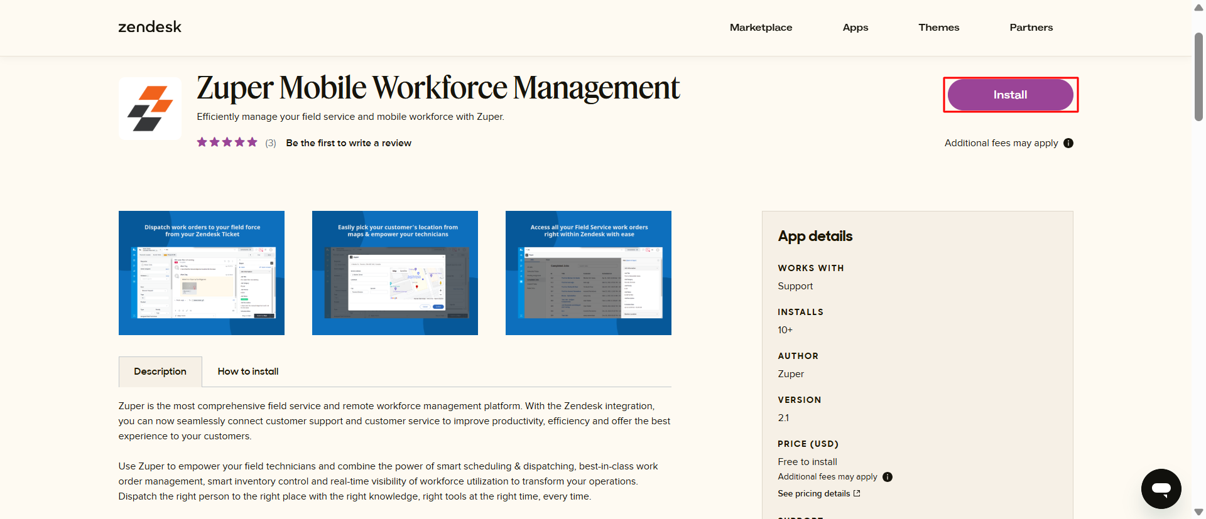The width and height of the screenshot is (1206, 519).
Task: Click info icon beside header 'Additional fees may apply'
Action: pos(1068,143)
